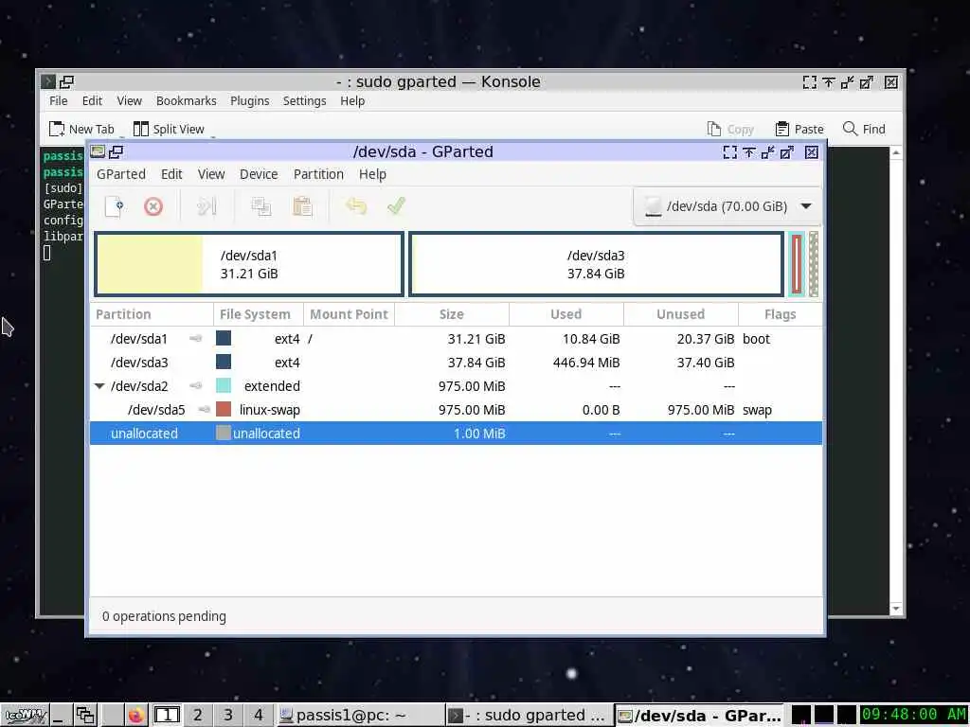This screenshot has height=727, width=970.
Task: Click the window list taskbar icon
Action: point(84,716)
